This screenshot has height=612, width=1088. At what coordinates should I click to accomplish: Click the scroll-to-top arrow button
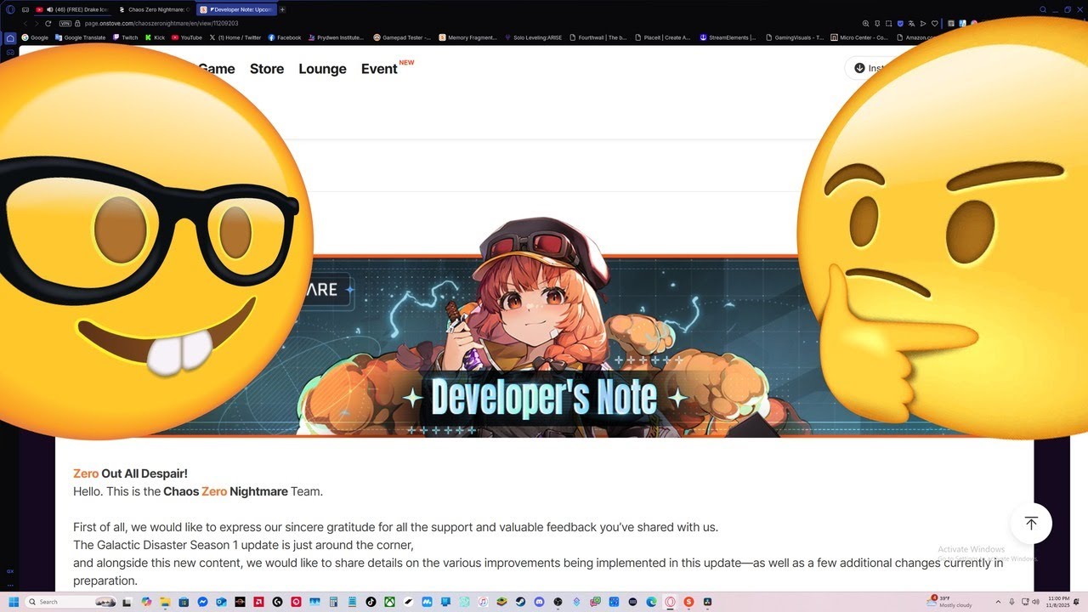(1031, 524)
